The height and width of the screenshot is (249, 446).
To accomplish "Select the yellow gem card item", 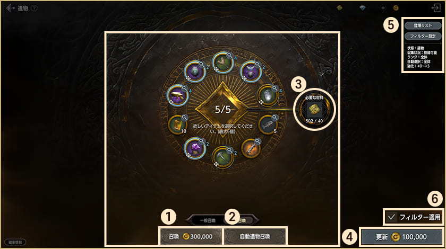I will point(178,125).
